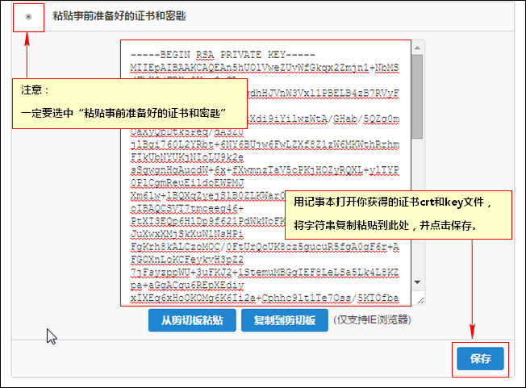Click the key line starting pa+aGgACgu6REpXEdiy

coord(187,285)
